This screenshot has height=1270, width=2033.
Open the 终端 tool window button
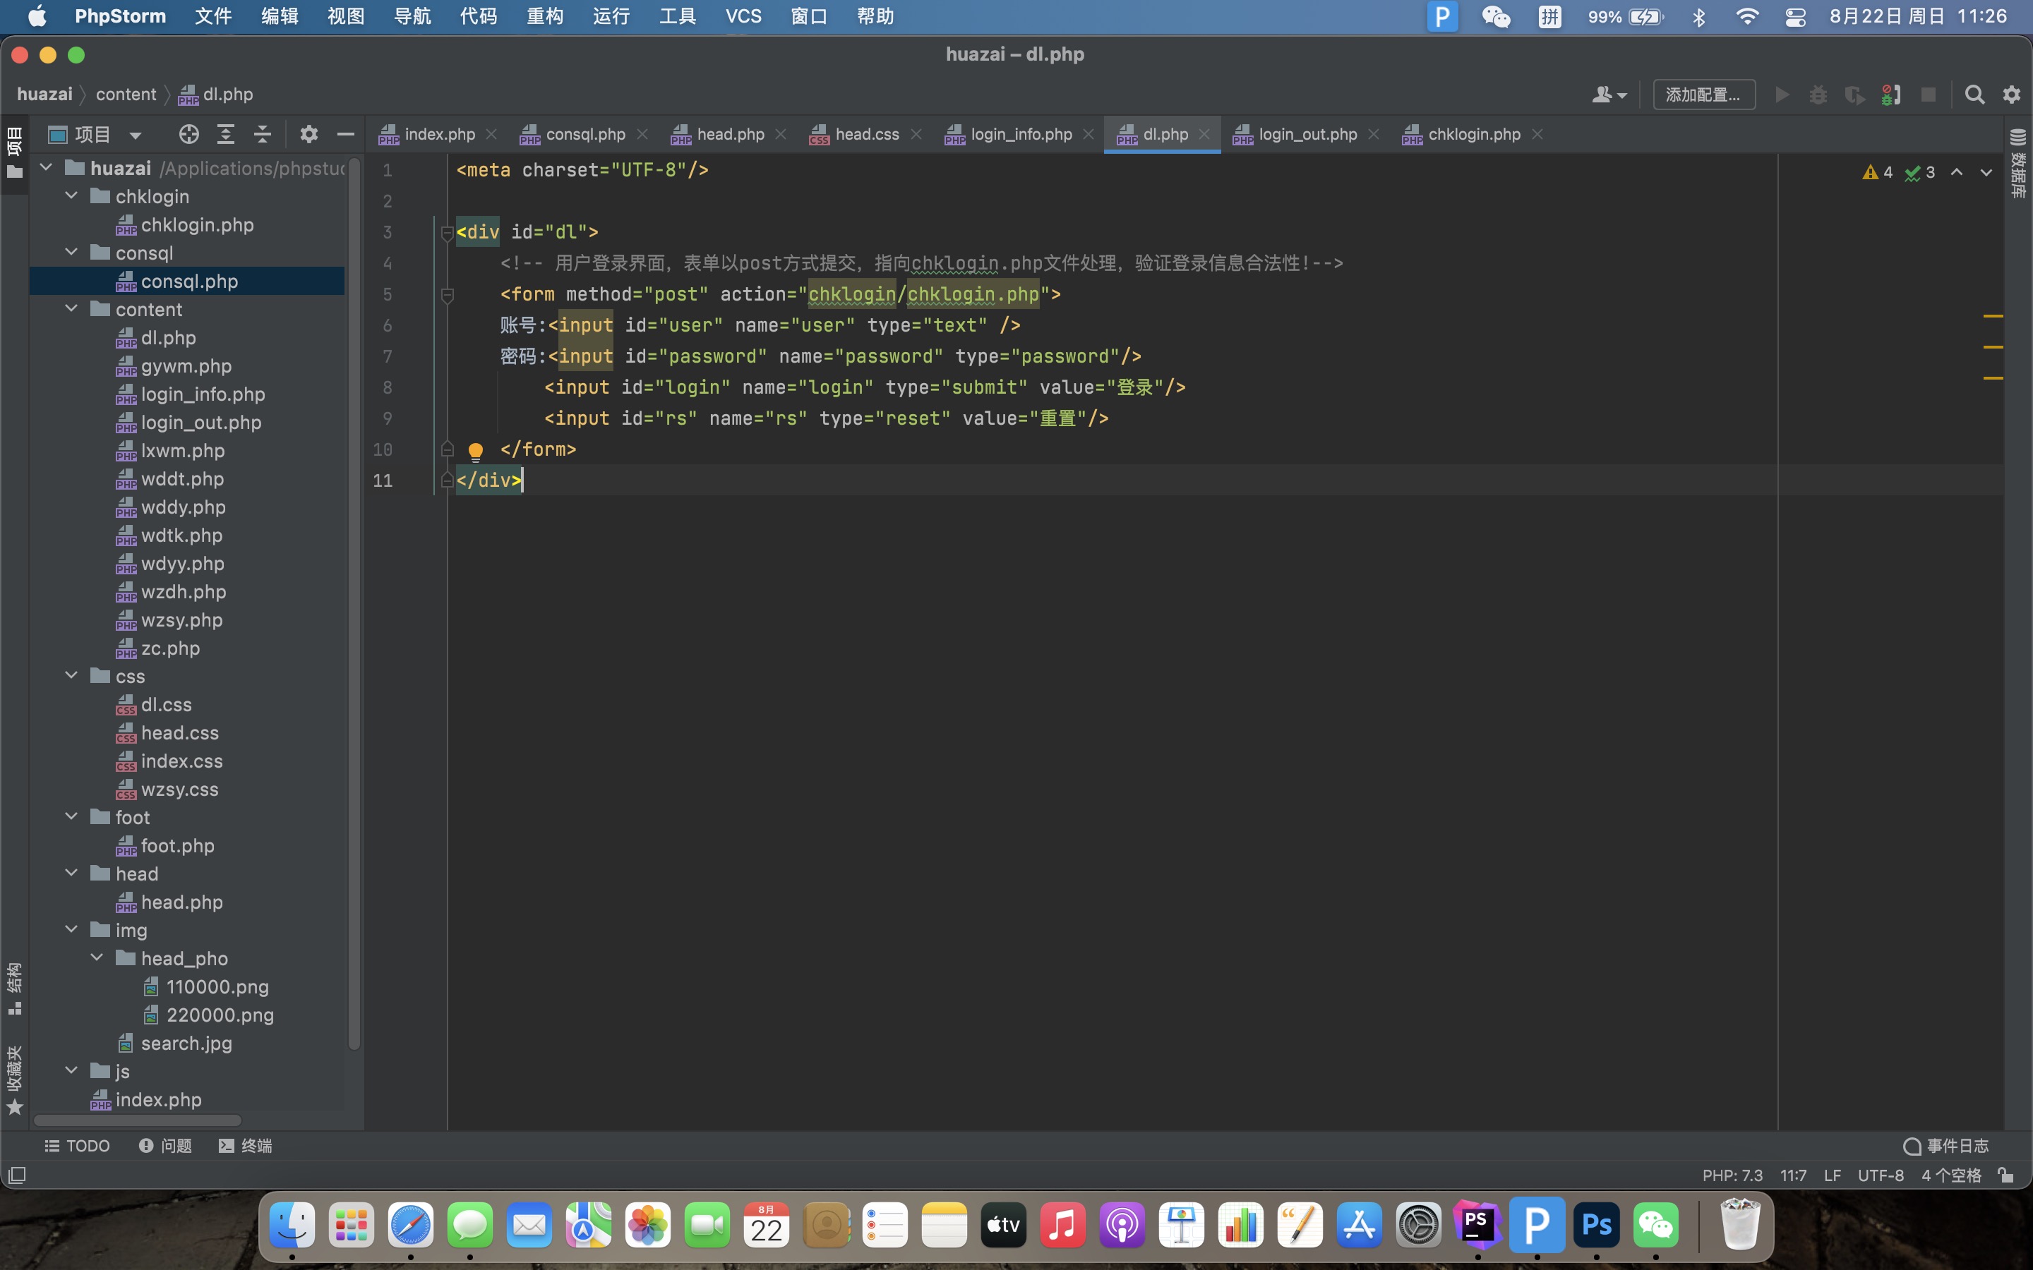click(246, 1146)
